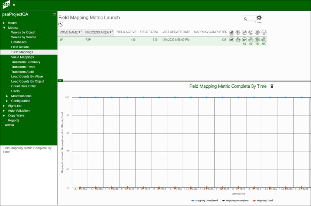
Task: Open Admin in sidebar
Action: (x=9, y=125)
